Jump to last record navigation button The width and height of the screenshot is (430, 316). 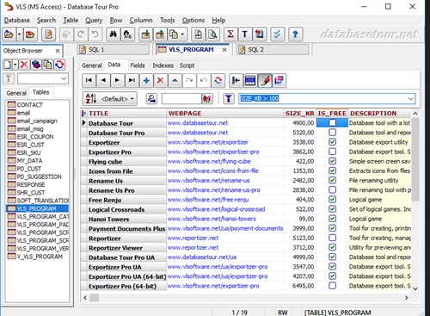(132, 80)
